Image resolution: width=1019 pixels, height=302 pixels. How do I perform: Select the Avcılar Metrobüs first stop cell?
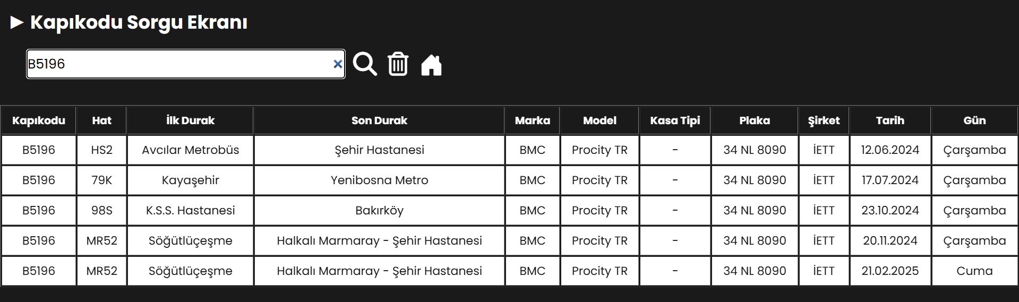190,150
